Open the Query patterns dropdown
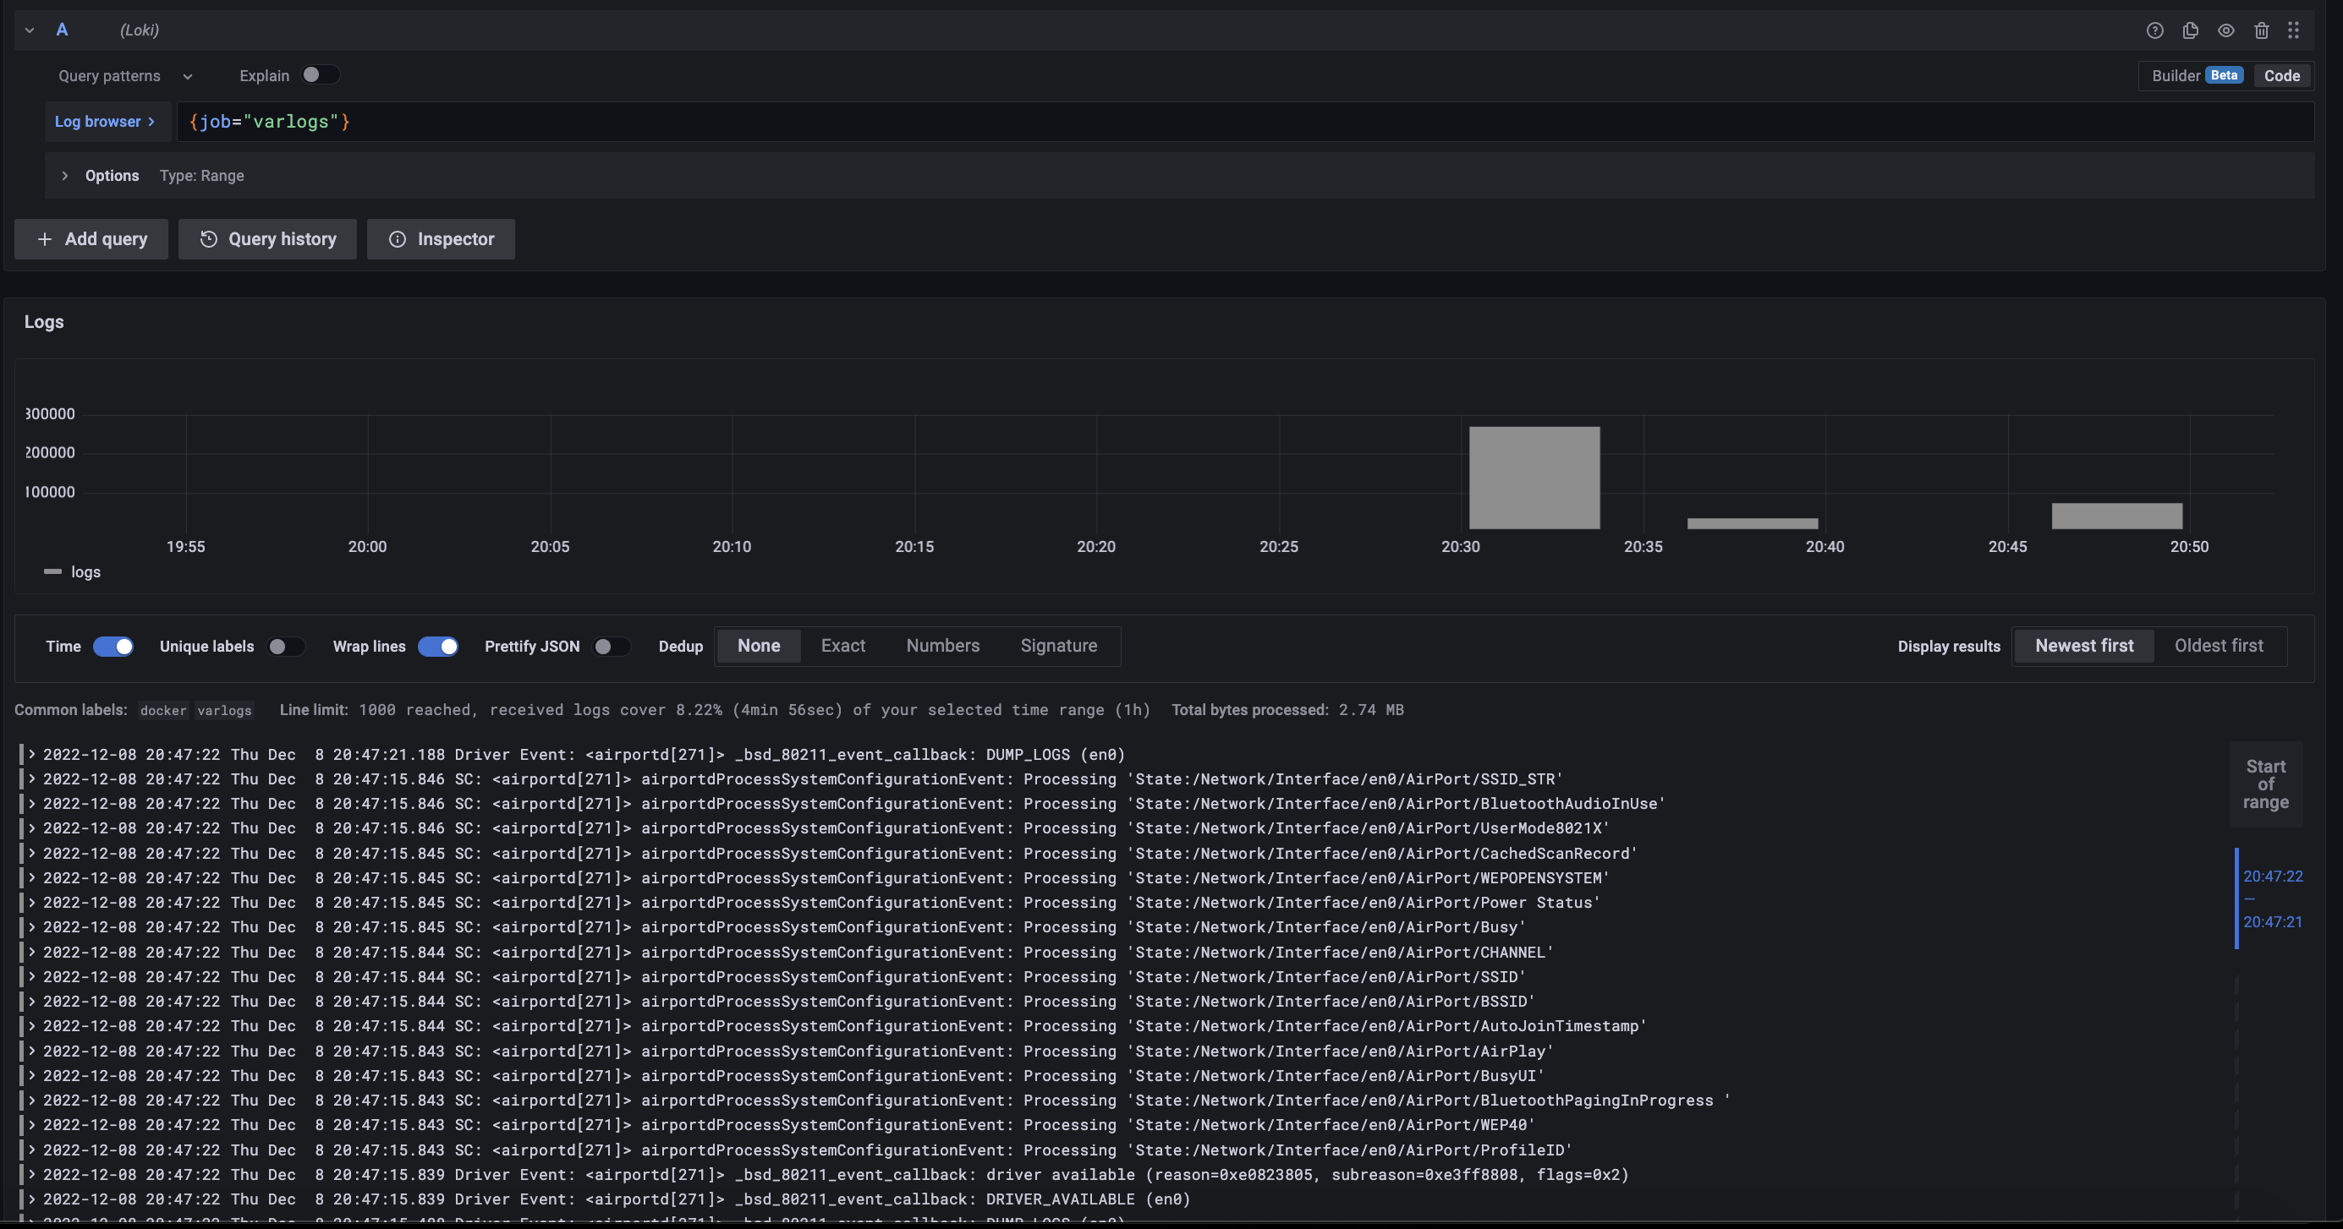 (x=125, y=76)
